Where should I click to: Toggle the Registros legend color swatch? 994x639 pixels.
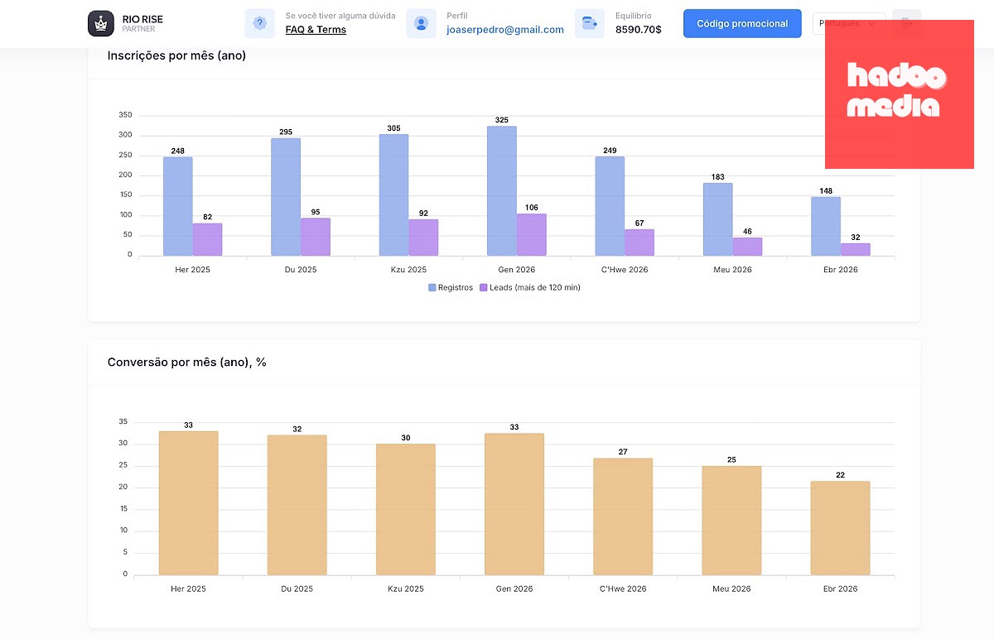432,287
